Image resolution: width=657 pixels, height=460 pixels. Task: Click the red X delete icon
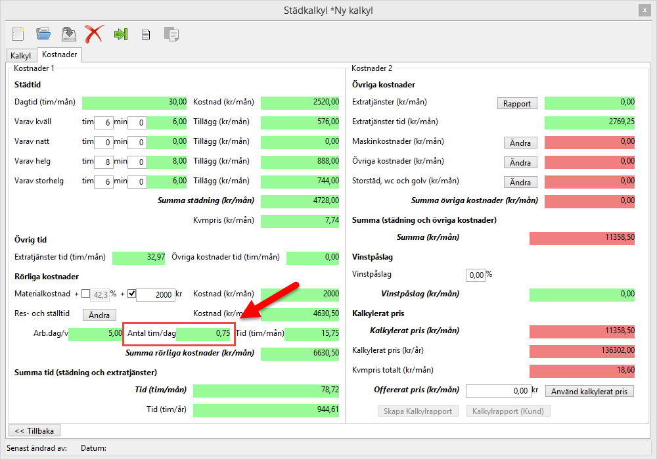[94, 34]
